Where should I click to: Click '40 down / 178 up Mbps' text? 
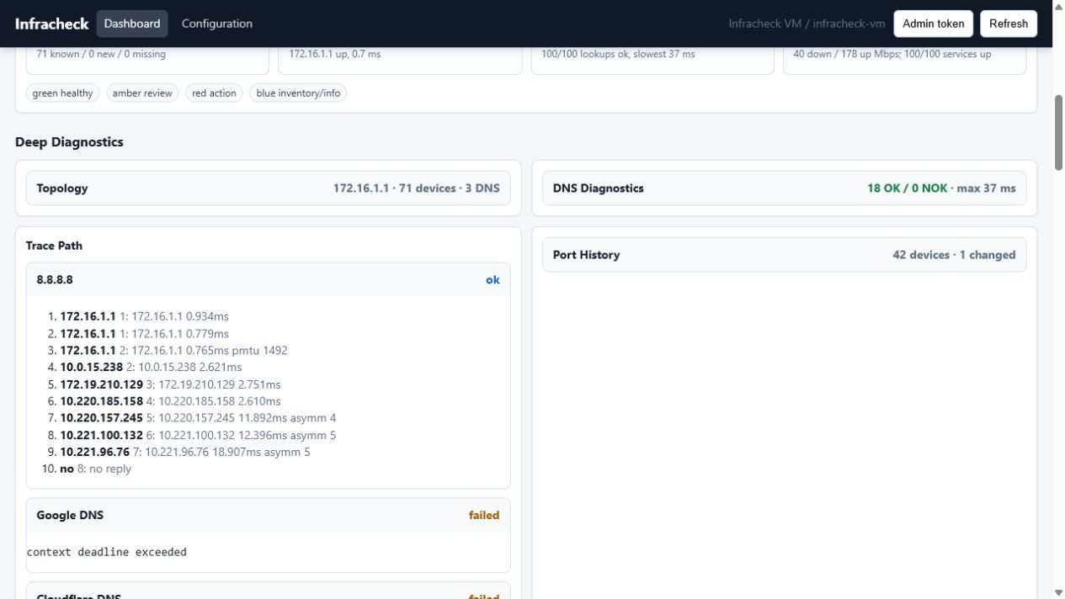click(x=845, y=54)
